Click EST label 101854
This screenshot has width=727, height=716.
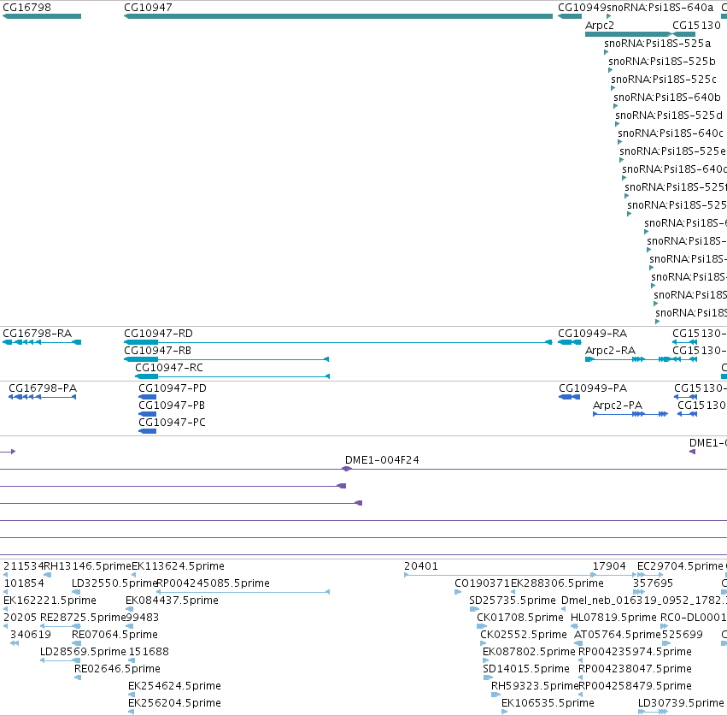(24, 583)
